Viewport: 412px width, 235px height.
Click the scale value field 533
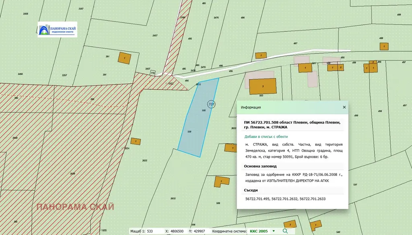pos(153,231)
